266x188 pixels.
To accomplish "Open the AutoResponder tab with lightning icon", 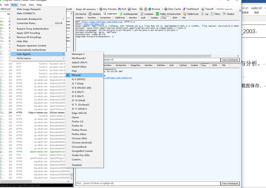I will pos(129,14).
